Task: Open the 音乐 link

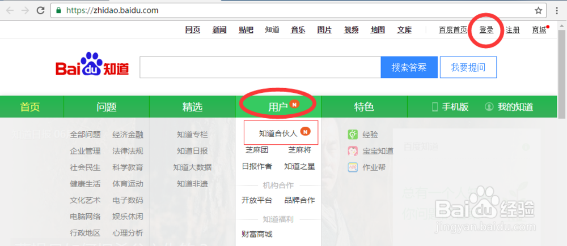Action: pyautogui.click(x=298, y=30)
